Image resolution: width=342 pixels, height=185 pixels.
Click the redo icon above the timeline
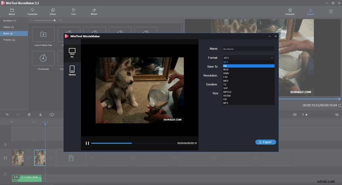(18, 115)
